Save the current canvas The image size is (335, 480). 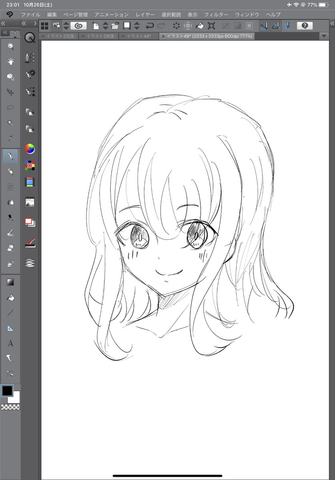click(x=127, y=26)
